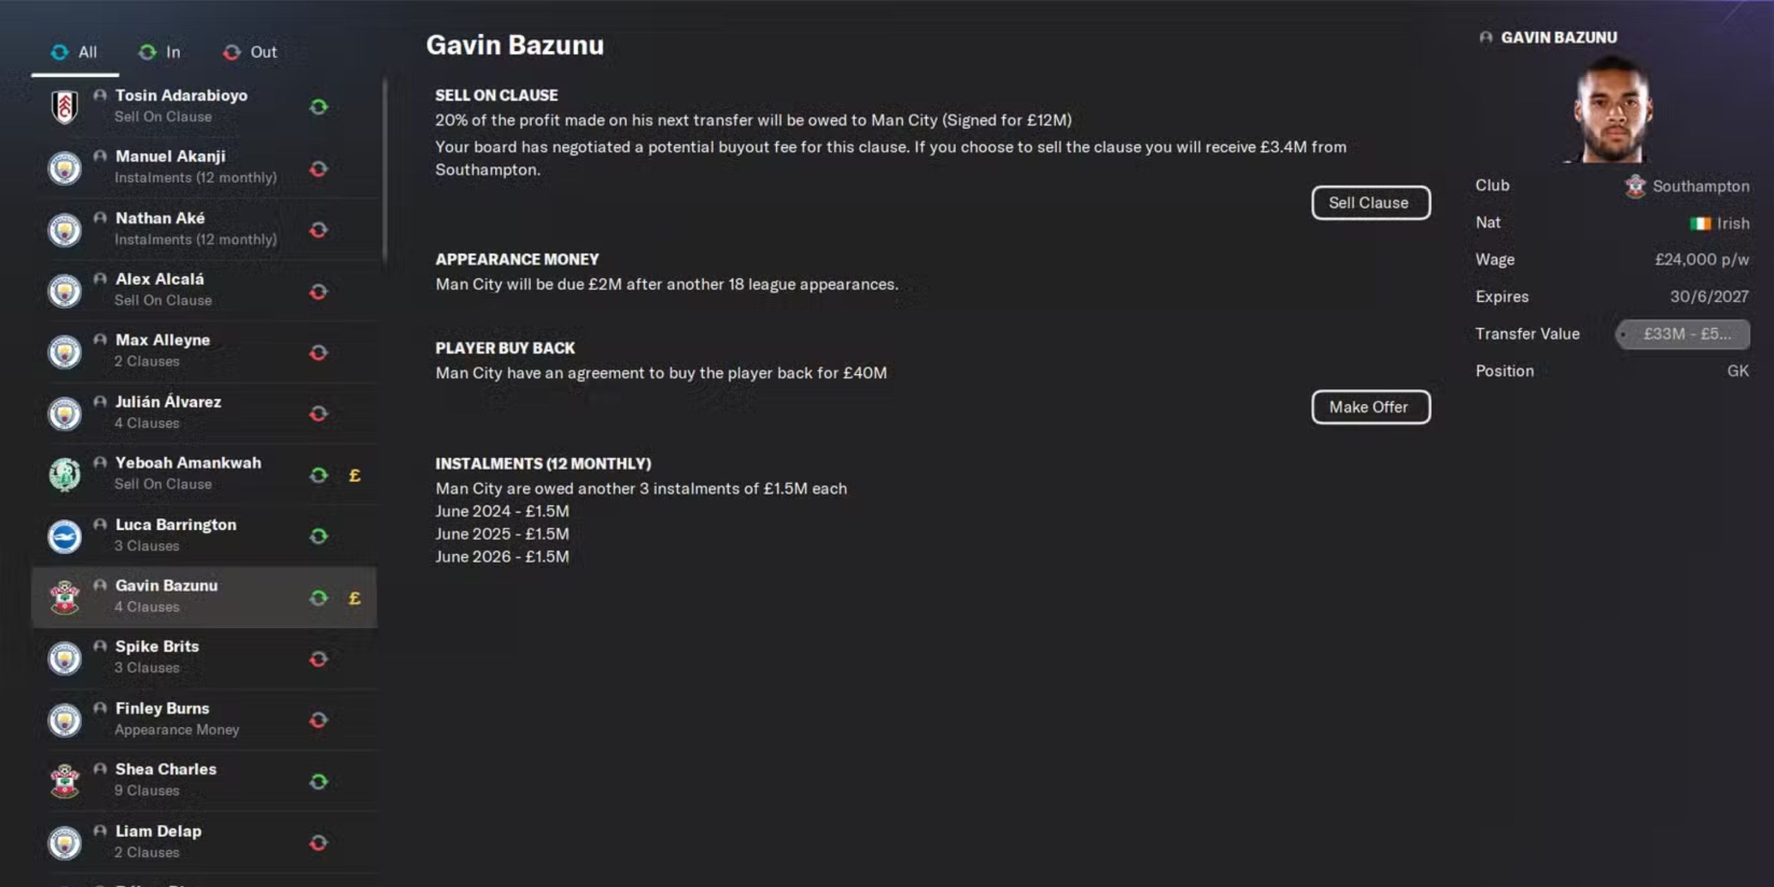The height and width of the screenshot is (887, 1774).
Task: Click Gavin Bazunu's player portrait
Action: pyautogui.click(x=1612, y=110)
